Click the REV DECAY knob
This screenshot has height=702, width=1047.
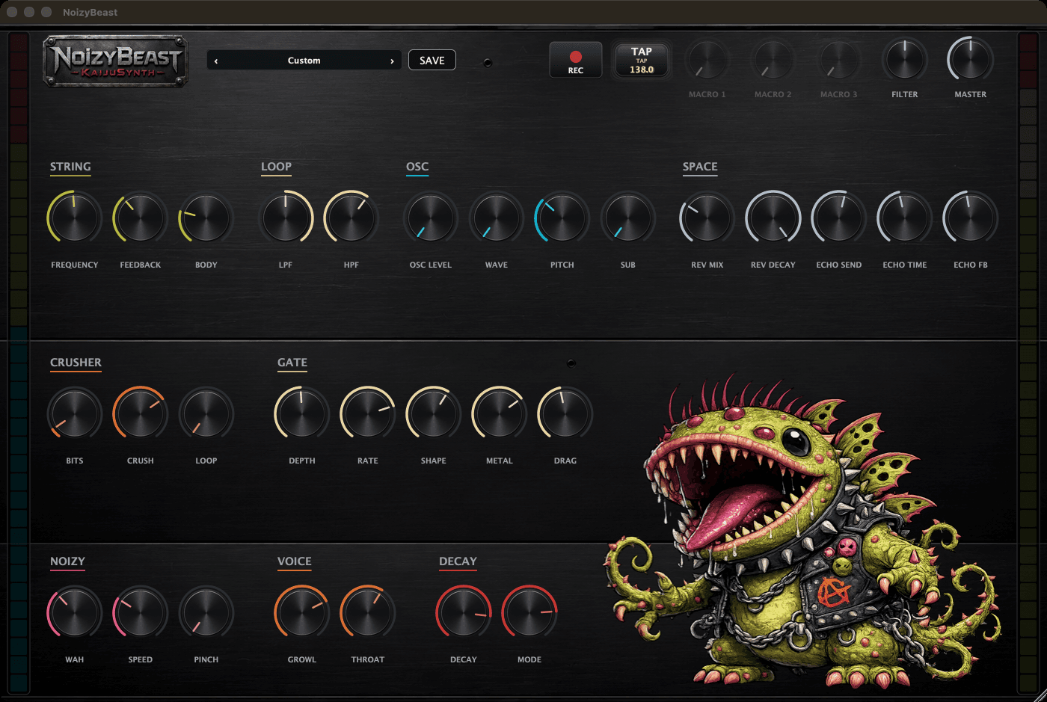click(773, 218)
